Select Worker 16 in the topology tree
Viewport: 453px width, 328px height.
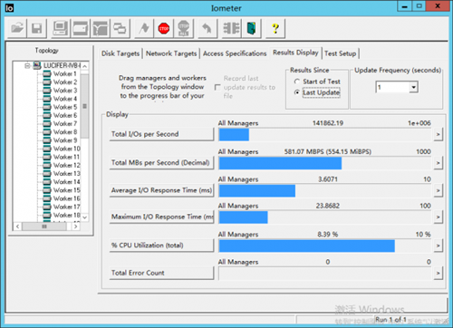pyautogui.click(x=67, y=198)
